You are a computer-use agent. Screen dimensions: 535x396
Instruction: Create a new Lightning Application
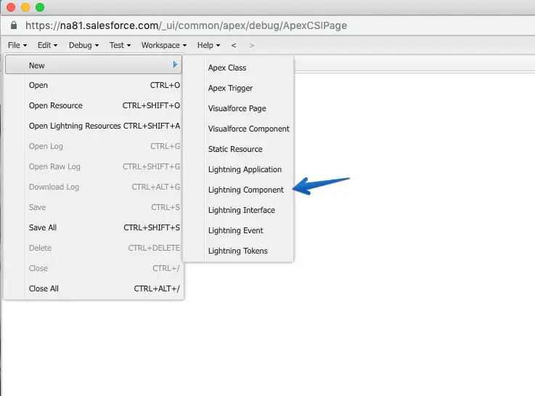(x=238, y=169)
